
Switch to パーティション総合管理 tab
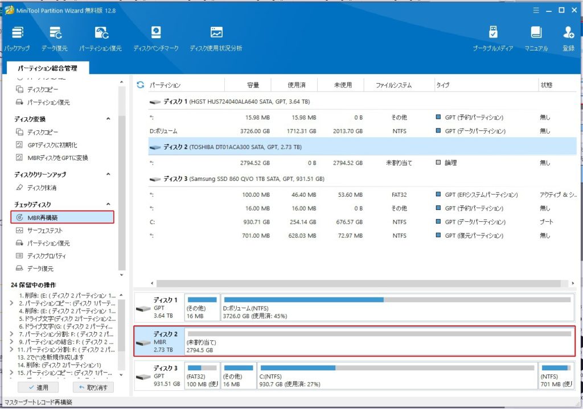pos(47,68)
